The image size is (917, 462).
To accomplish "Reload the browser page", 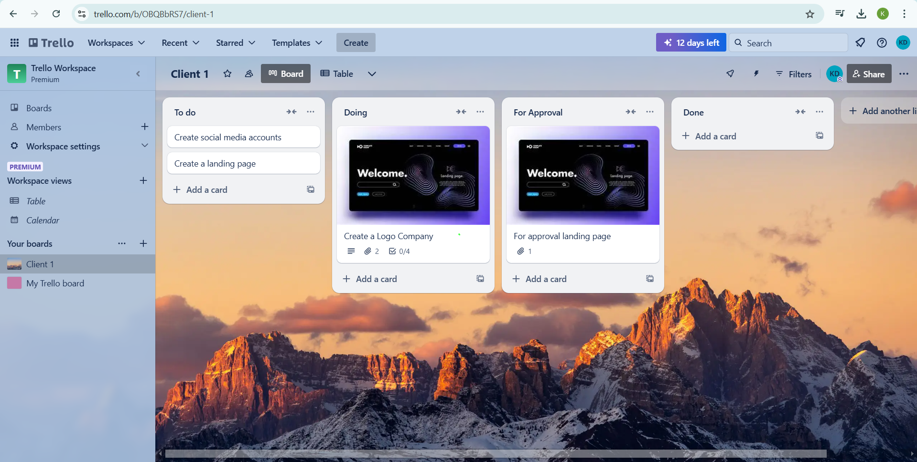I will [56, 14].
